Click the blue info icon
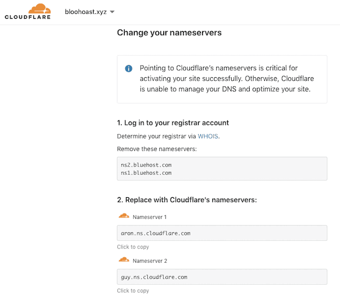 [x=129, y=68]
